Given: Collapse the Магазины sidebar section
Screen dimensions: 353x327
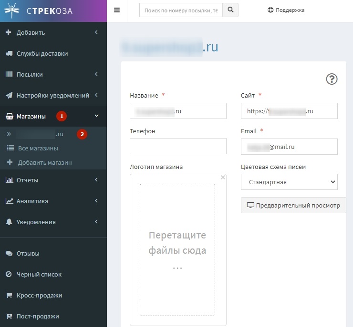Looking at the screenshot, I should pyautogui.click(x=52, y=117).
